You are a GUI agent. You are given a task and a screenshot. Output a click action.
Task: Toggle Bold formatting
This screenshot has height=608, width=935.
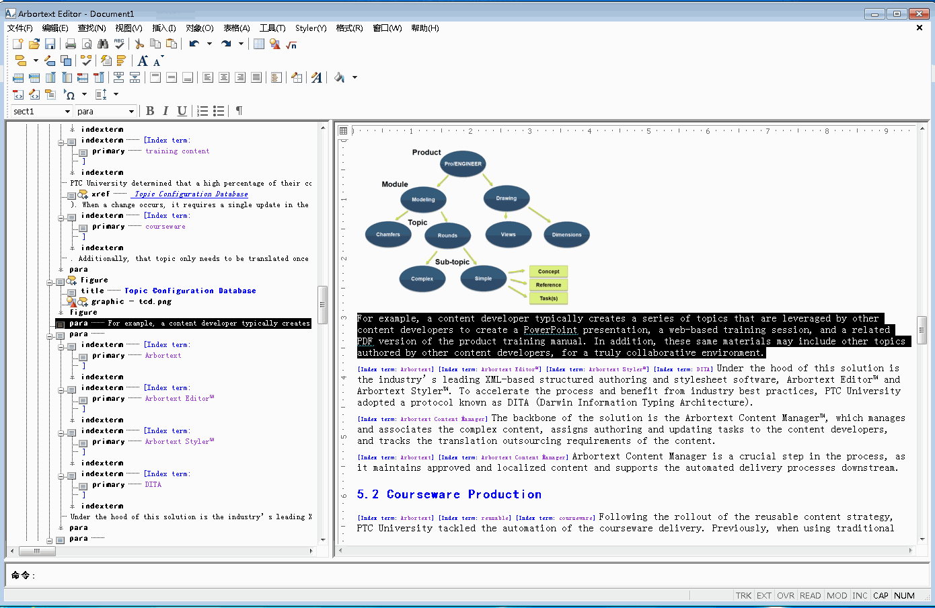pyautogui.click(x=150, y=111)
